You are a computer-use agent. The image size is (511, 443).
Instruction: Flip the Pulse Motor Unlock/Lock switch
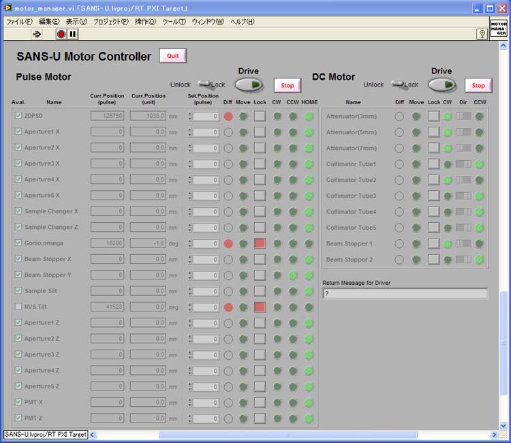click(x=206, y=84)
